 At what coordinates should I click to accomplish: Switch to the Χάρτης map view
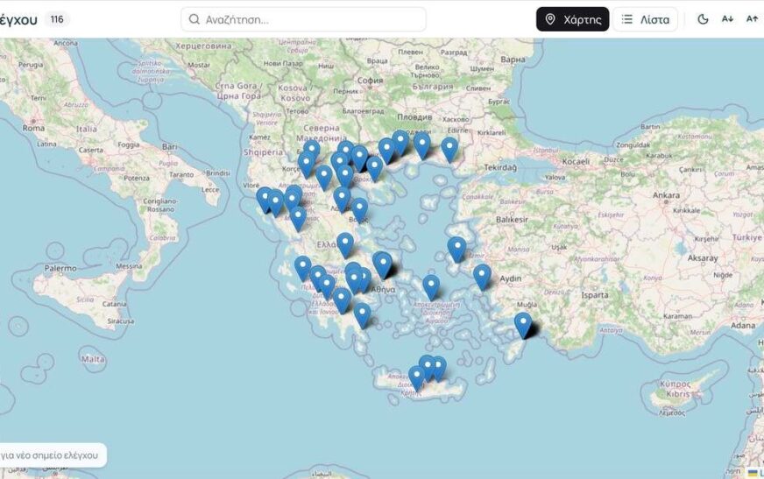coord(572,19)
